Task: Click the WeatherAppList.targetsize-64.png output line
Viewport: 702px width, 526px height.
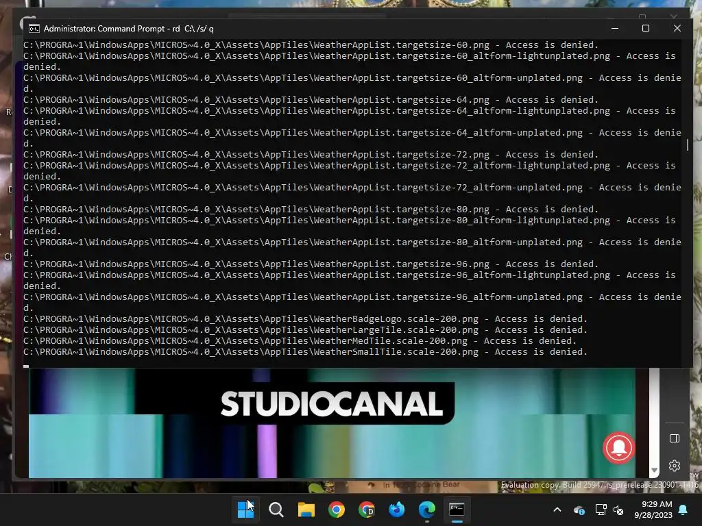Action: (x=311, y=100)
